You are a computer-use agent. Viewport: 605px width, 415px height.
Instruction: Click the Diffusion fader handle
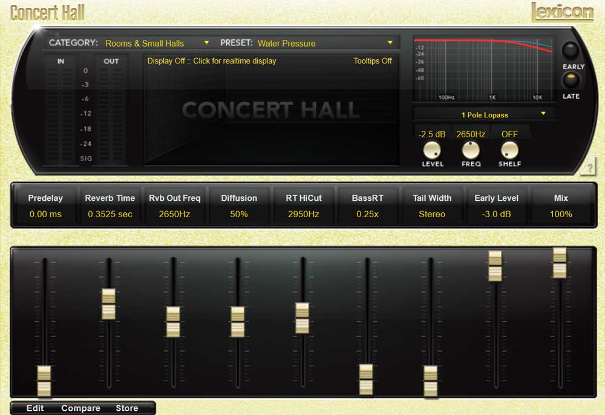[x=237, y=322]
